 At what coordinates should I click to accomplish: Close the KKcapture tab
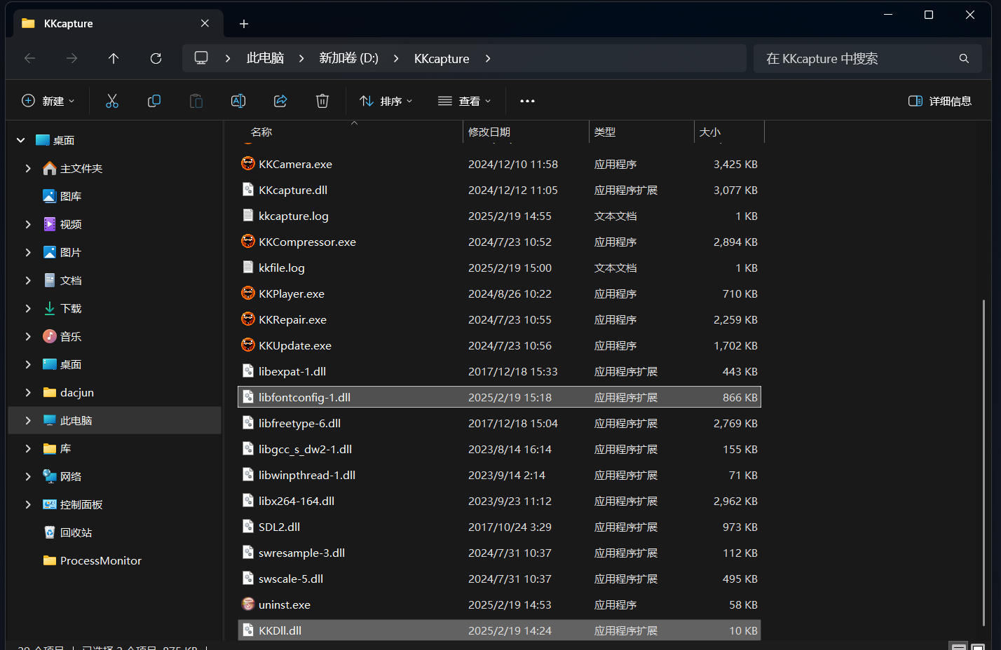point(205,23)
